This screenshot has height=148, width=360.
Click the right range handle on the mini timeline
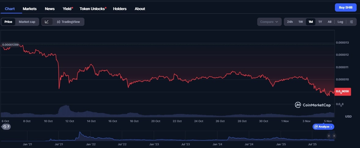click(334, 136)
